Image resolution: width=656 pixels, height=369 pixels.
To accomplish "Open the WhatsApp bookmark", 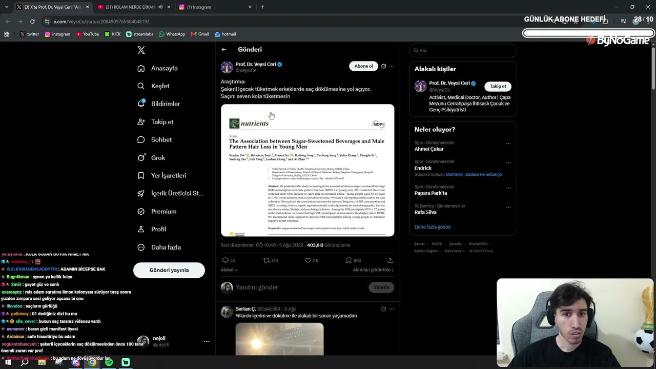I will (x=172, y=34).
